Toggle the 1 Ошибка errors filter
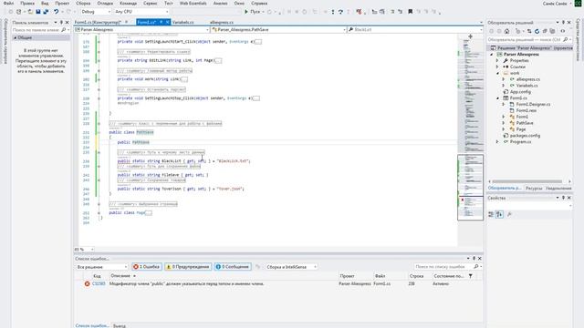Viewport: 584px width, 328px height. (147, 267)
